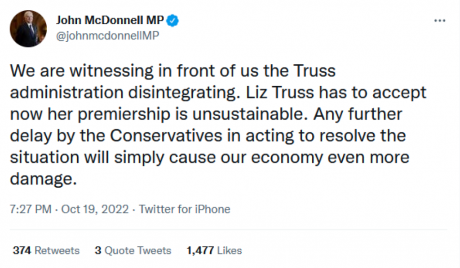This screenshot has width=460, height=268.
Task: View the 374 Retweets list
Action: pos(46,250)
